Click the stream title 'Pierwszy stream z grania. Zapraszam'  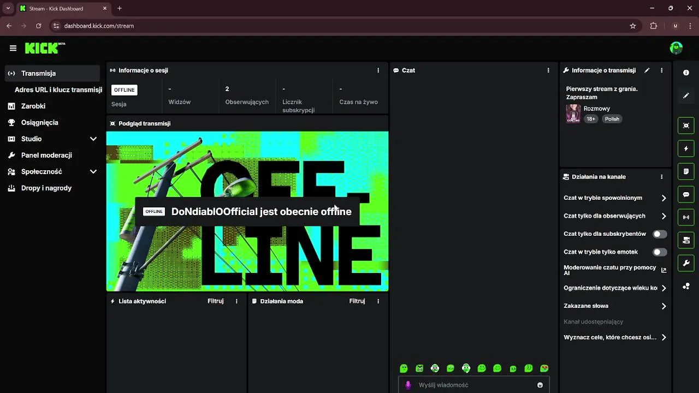tap(602, 93)
